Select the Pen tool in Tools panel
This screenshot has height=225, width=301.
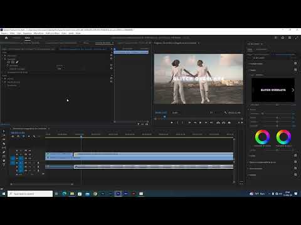tap(4, 152)
